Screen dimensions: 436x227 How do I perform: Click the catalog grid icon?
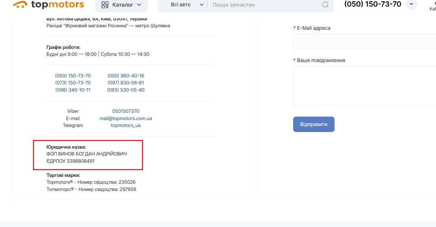105,5
